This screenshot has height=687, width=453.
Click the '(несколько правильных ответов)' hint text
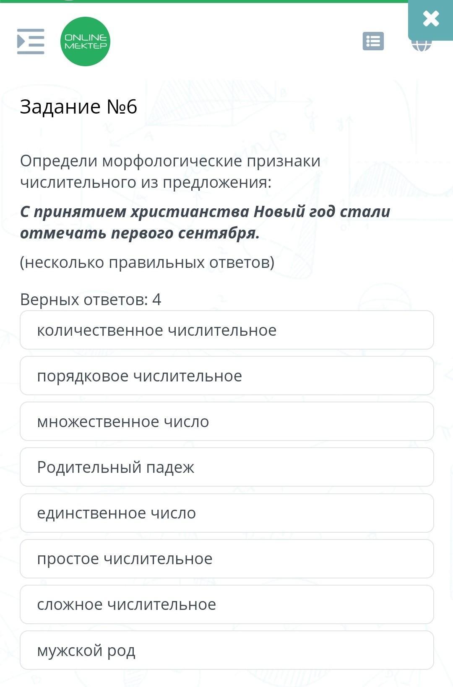[147, 262]
